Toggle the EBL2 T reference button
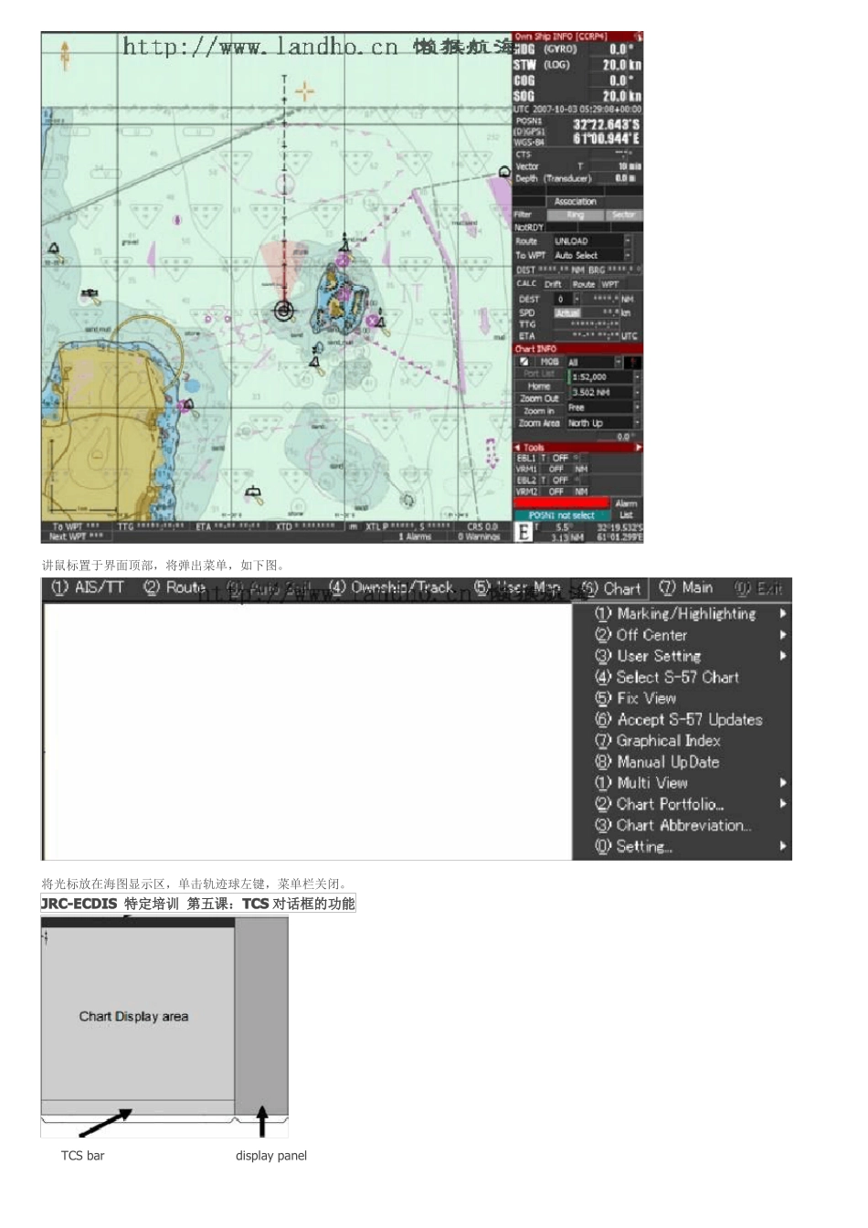The height and width of the screenshot is (1228, 868). [x=543, y=480]
